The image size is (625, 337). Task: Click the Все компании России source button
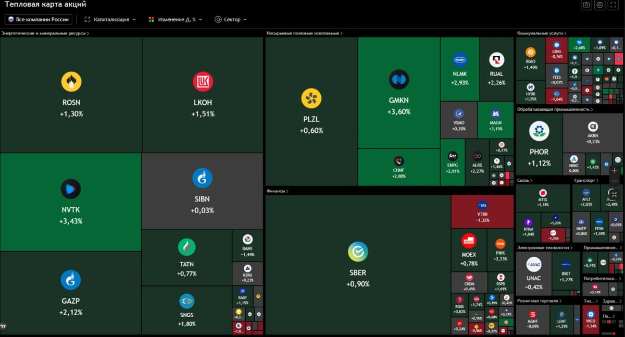(39, 19)
